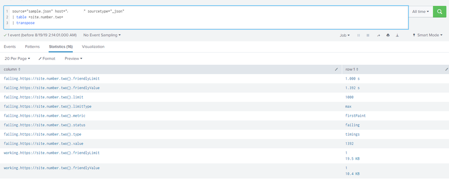Image resolution: width=449 pixels, height=180 pixels.
Task: Share the search job via arrow icon
Action: point(378,35)
